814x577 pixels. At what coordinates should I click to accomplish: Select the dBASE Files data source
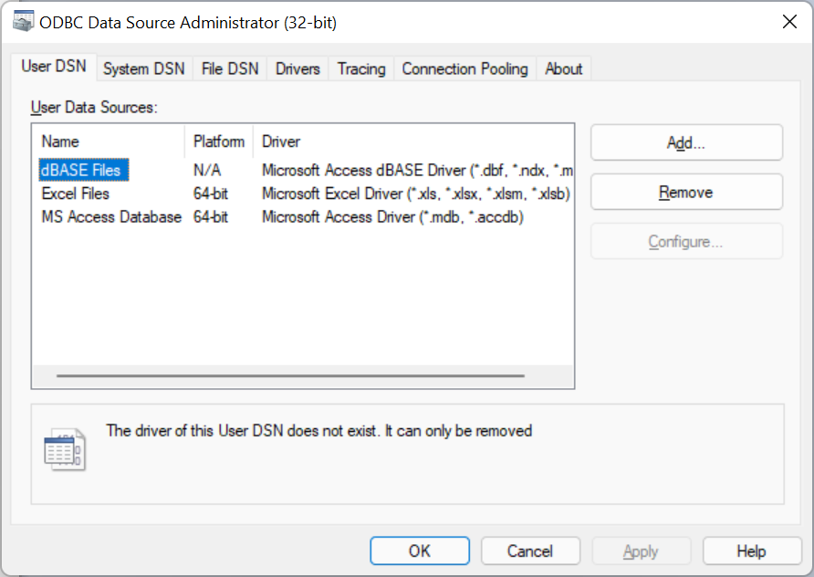tap(84, 170)
